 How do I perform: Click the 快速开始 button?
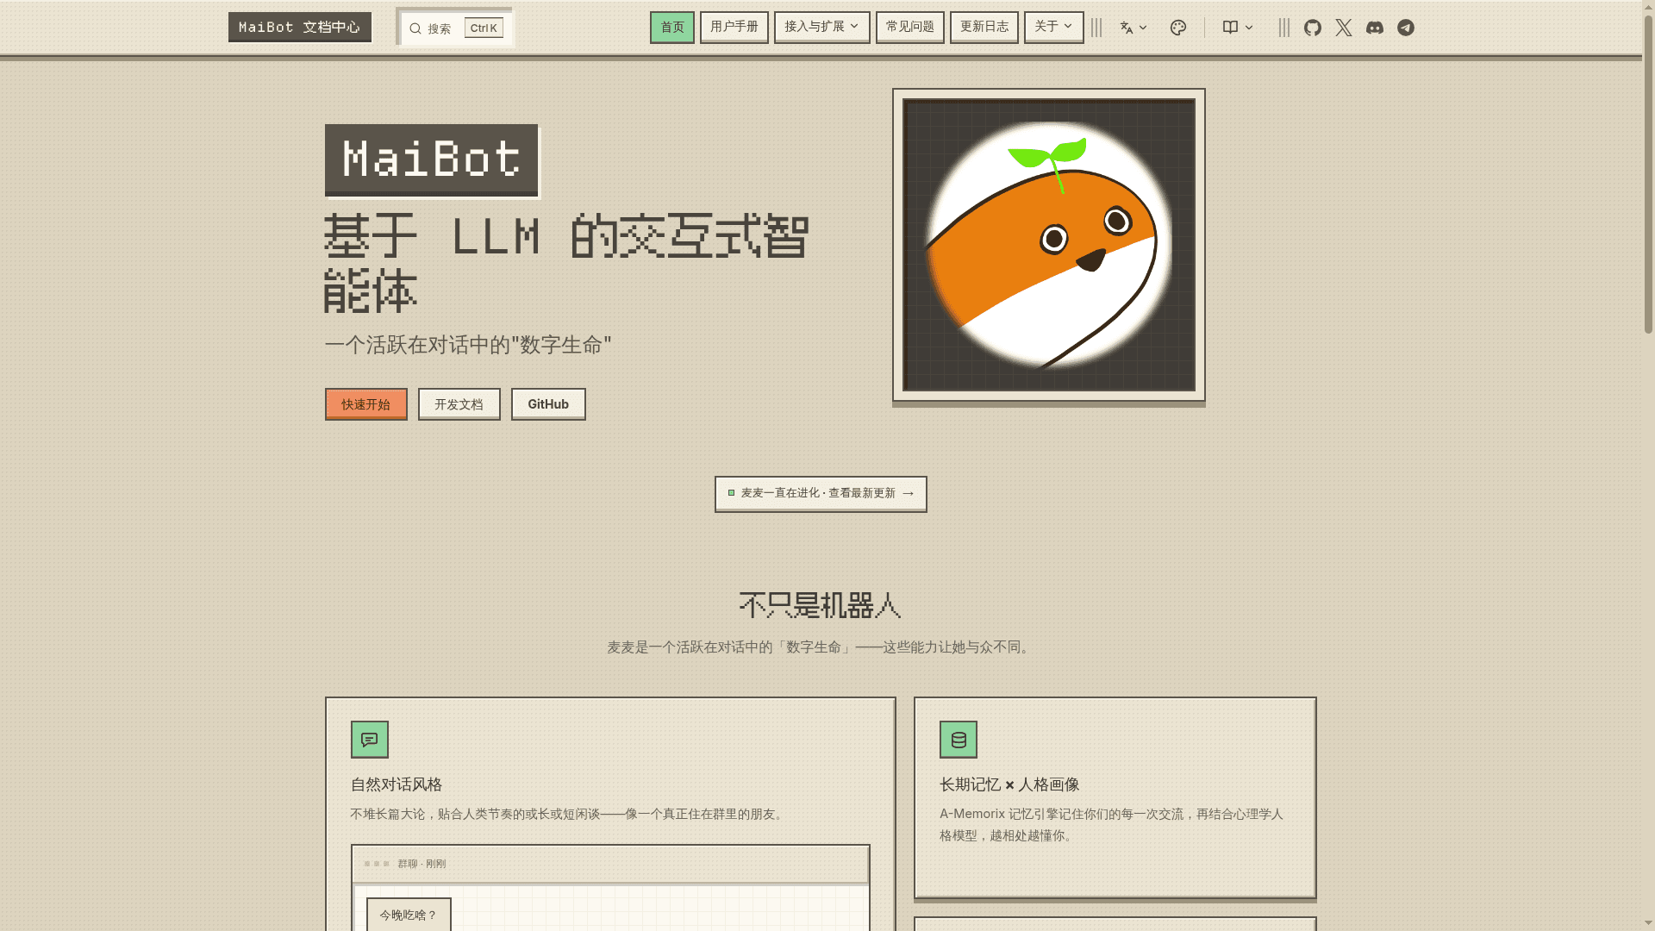(x=366, y=404)
